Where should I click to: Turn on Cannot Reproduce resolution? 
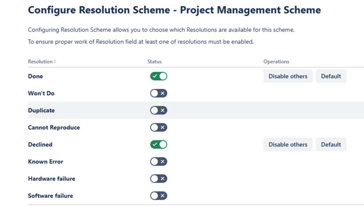159,128
